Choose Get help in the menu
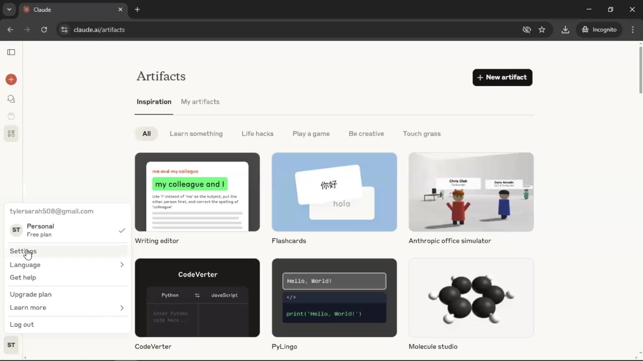 tap(67, 277)
